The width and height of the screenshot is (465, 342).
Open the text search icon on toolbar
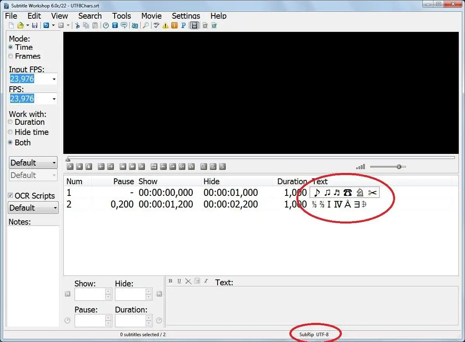[x=146, y=25]
